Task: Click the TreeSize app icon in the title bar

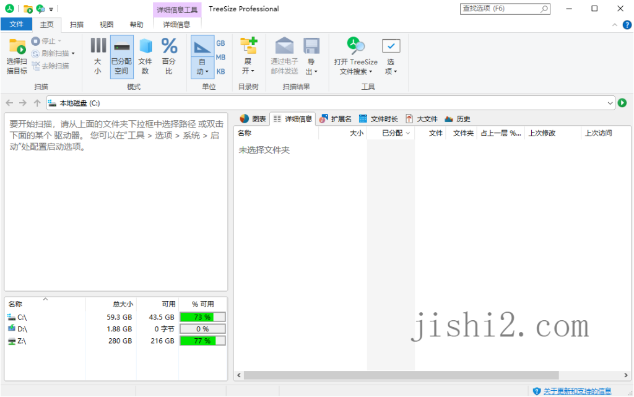Action: 9,9
